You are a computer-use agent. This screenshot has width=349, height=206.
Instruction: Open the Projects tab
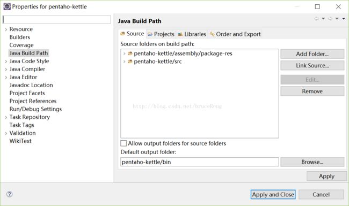click(x=161, y=34)
